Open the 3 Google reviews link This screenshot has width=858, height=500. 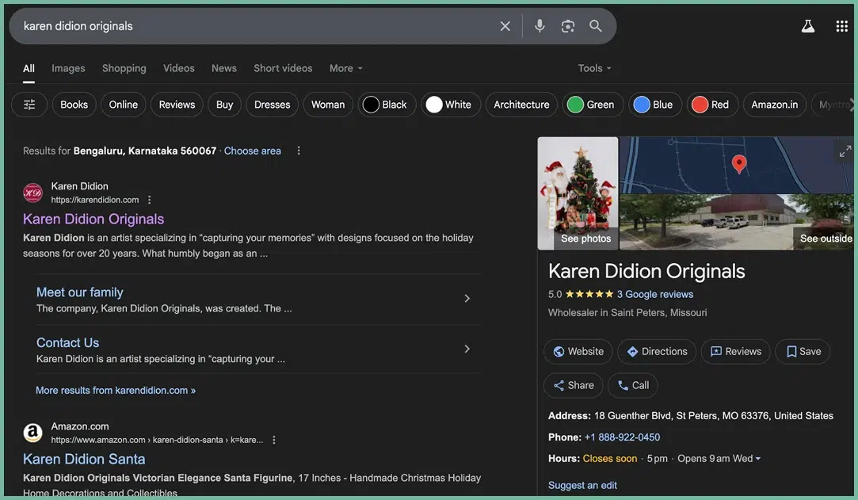pos(654,294)
